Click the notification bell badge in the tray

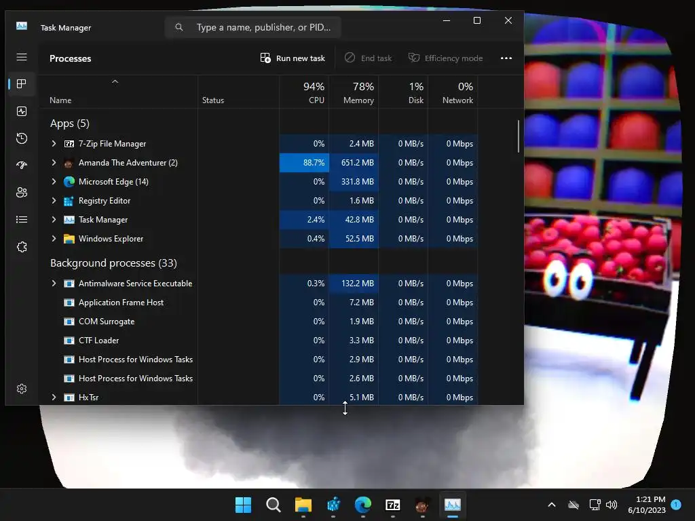(676, 504)
